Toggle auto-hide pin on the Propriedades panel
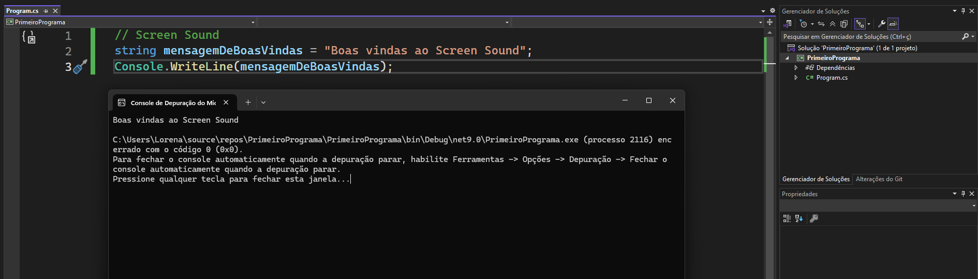 click(963, 194)
